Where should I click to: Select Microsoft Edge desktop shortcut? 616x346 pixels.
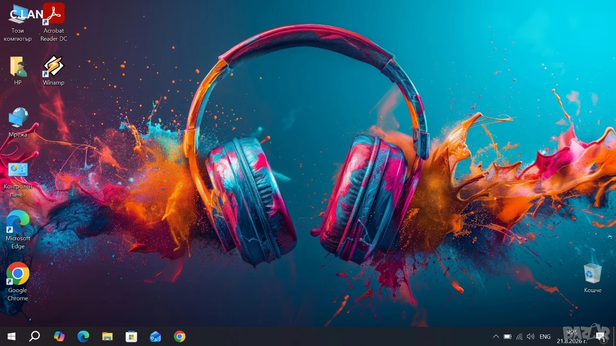[18, 230]
